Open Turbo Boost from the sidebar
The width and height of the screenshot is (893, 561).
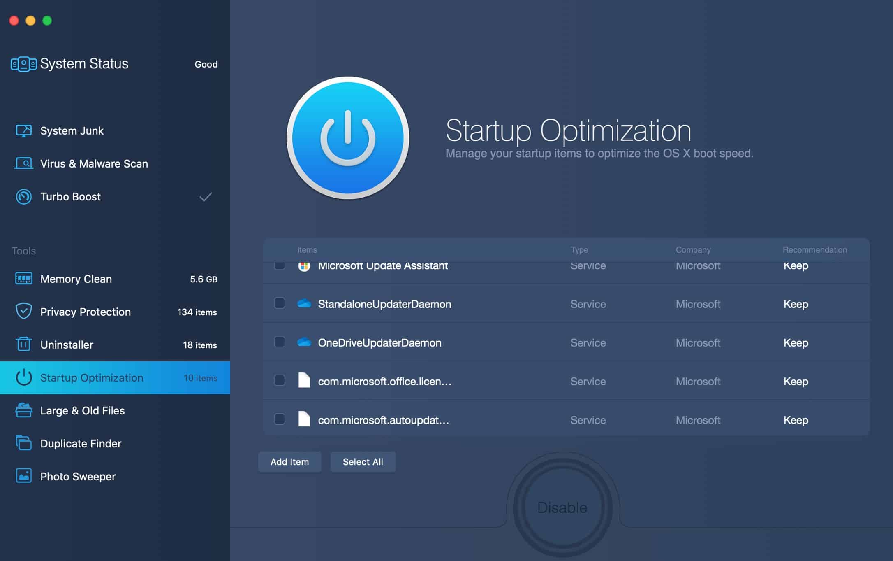pos(24,197)
